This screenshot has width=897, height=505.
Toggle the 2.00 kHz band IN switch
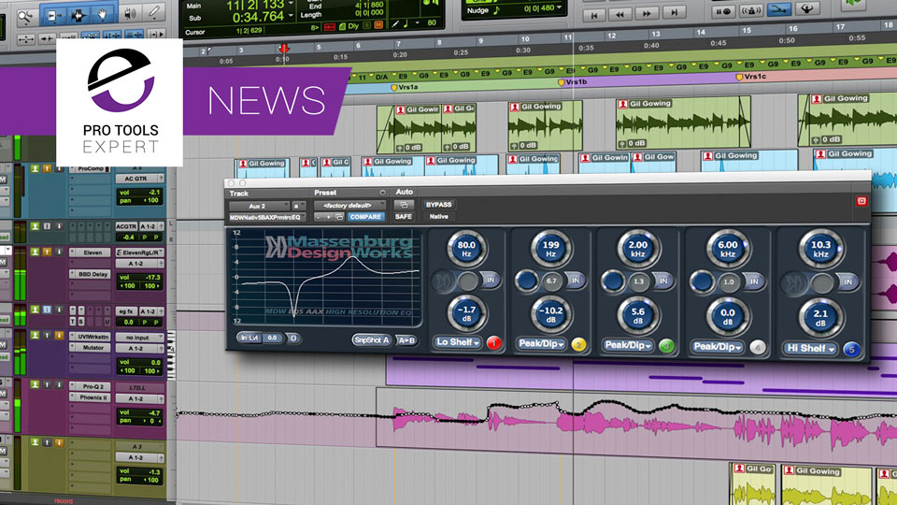point(663,281)
